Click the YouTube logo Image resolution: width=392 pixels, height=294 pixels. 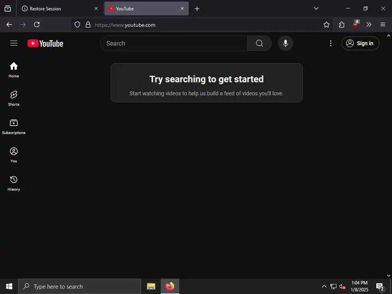45,43
